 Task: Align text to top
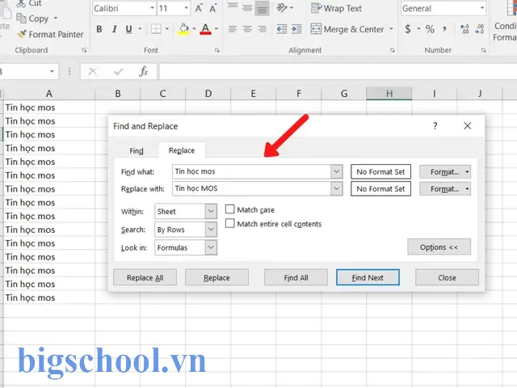click(x=233, y=7)
